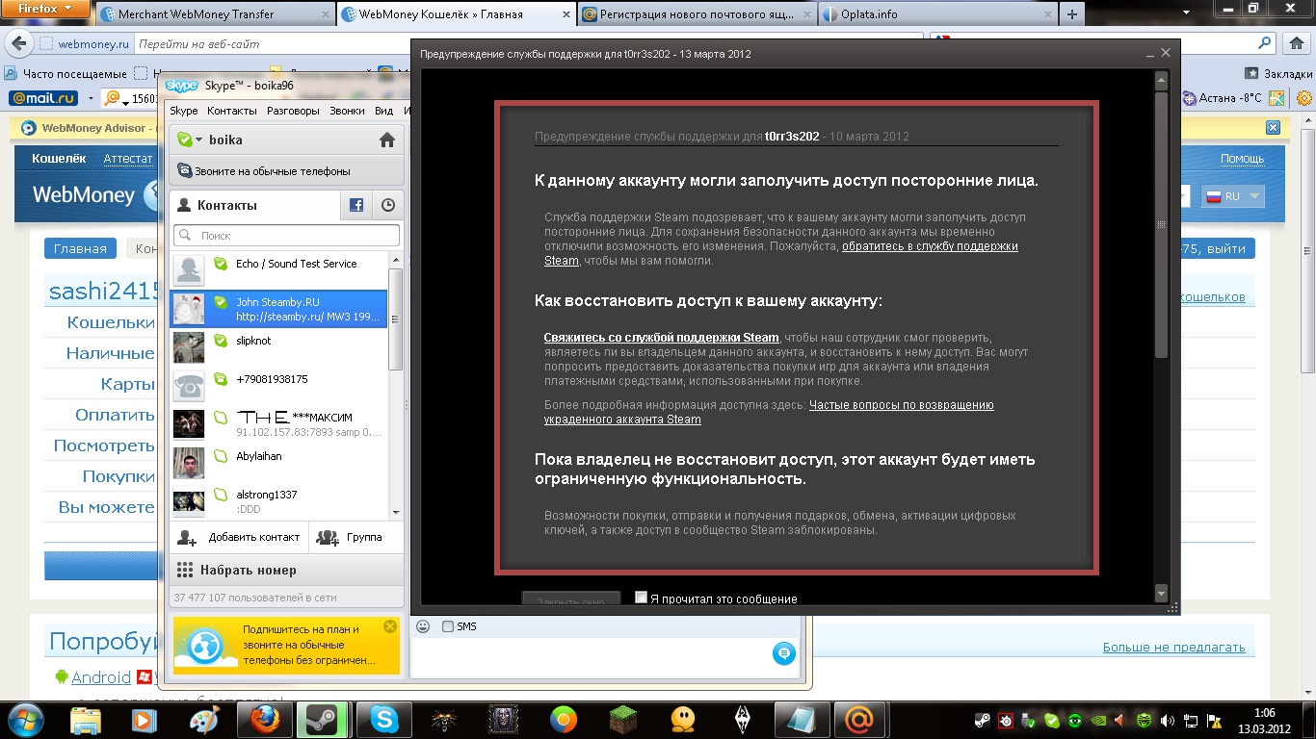Open the emoticon picker in Skype chat
This screenshot has width=1316, height=739.
(422, 627)
